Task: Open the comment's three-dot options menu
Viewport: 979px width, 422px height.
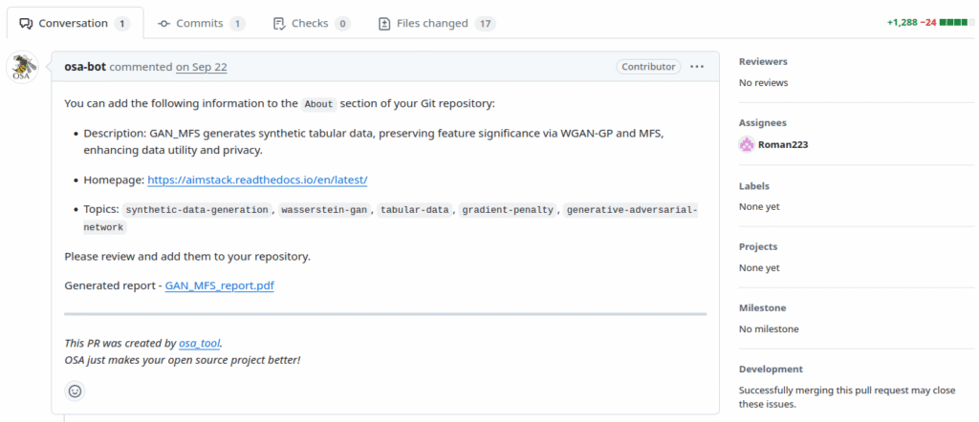Action: point(697,67)
